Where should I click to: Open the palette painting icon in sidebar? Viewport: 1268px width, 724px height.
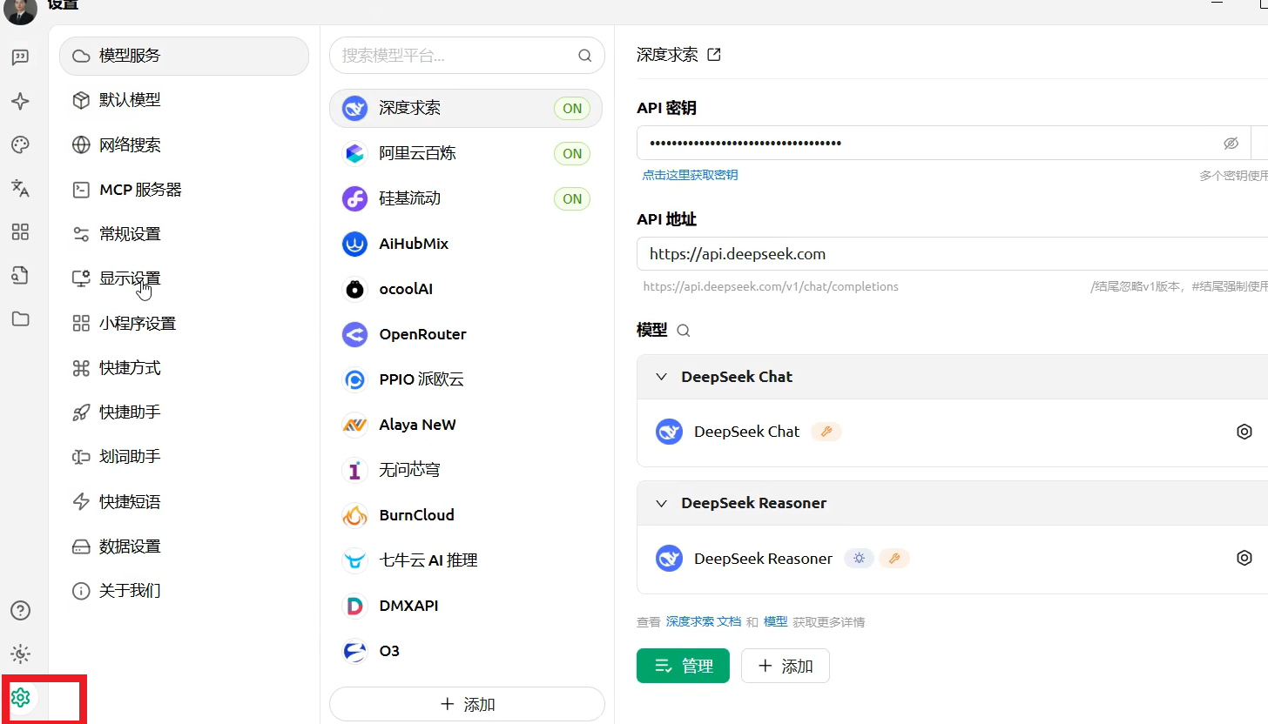tap(20, 145)
